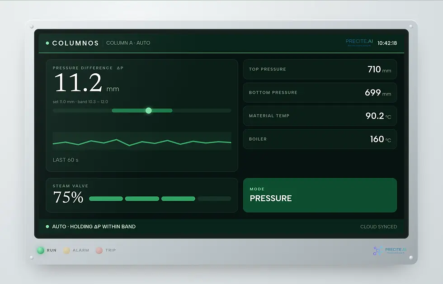Click the 75% steam valve value
This screenshot has width=443, height=284.
68,197
